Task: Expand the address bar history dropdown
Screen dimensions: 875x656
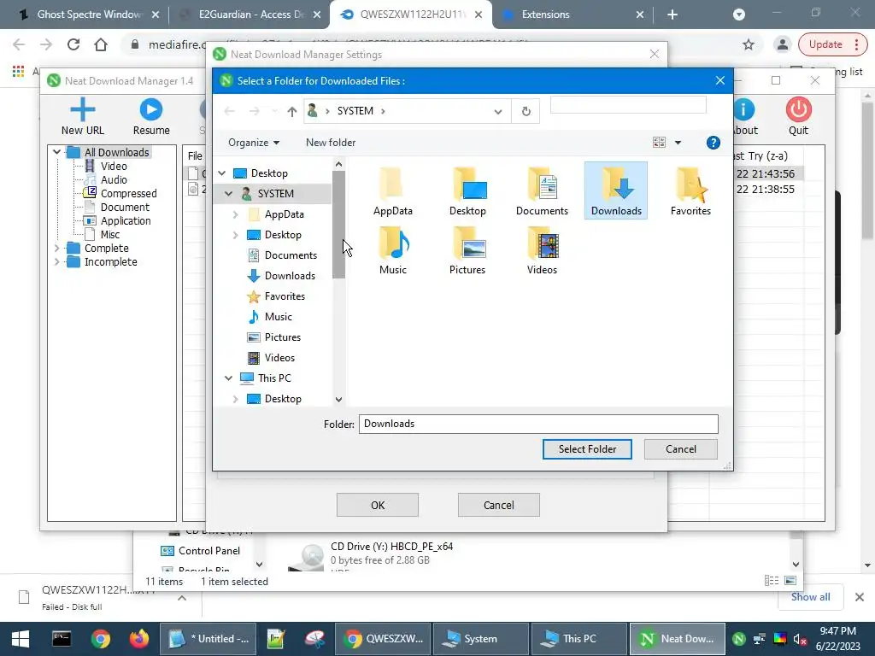Action: pos(498,112)
